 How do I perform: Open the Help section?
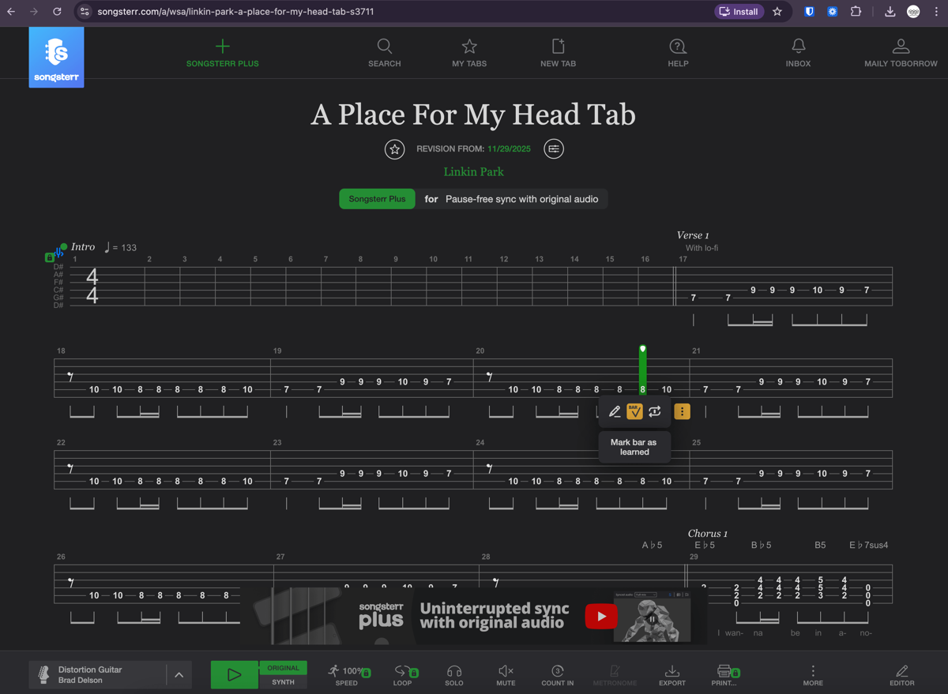(x=678, y=54)
